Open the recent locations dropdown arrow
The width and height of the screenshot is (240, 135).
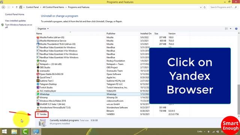(13, 7)
